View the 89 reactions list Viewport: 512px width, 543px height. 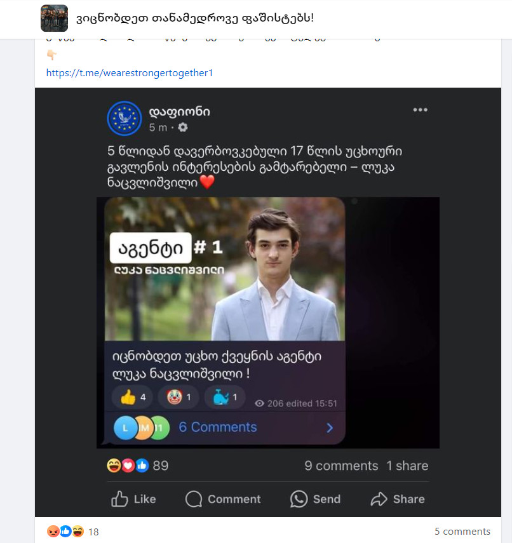[x=138, y=466]
